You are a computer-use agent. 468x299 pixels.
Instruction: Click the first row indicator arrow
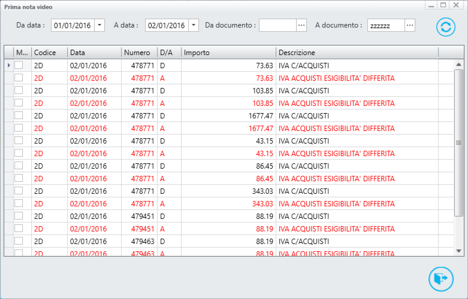(8, 65)
